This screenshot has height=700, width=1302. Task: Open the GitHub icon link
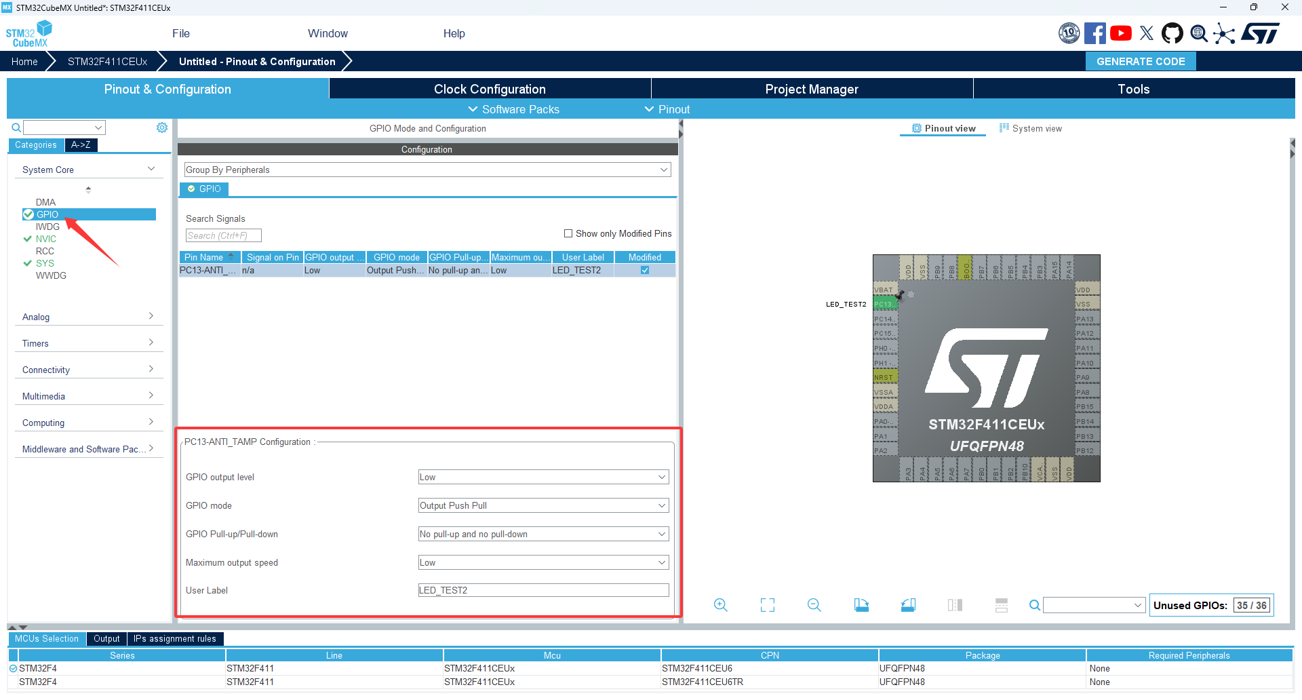(x=1172, y=33)
